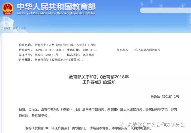Click the national emblem logo
The height and width of the screenshot is (133, 191).
[x=8, y=9]
